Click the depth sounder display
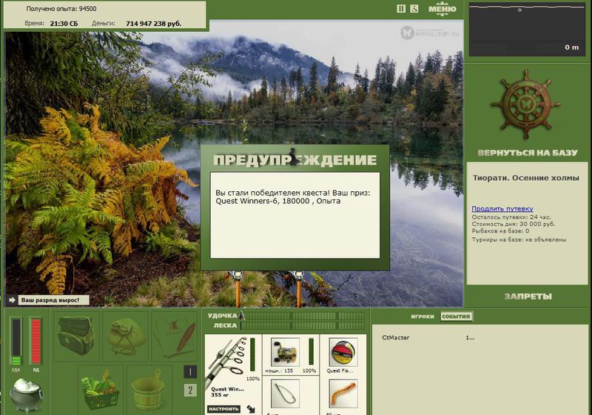The image size is (592, 415). 526,30
